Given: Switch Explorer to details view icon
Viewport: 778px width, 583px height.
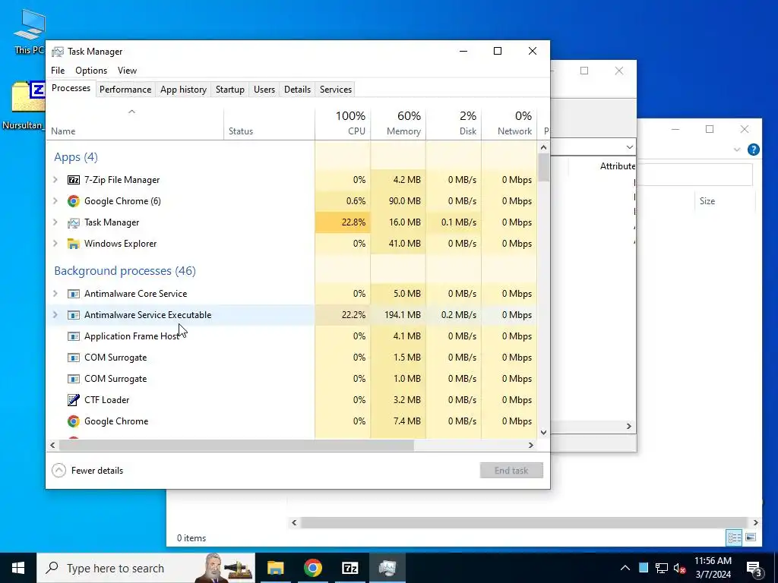Looking at the screenshot, I should pyautogui.click(x=734, y=537).
